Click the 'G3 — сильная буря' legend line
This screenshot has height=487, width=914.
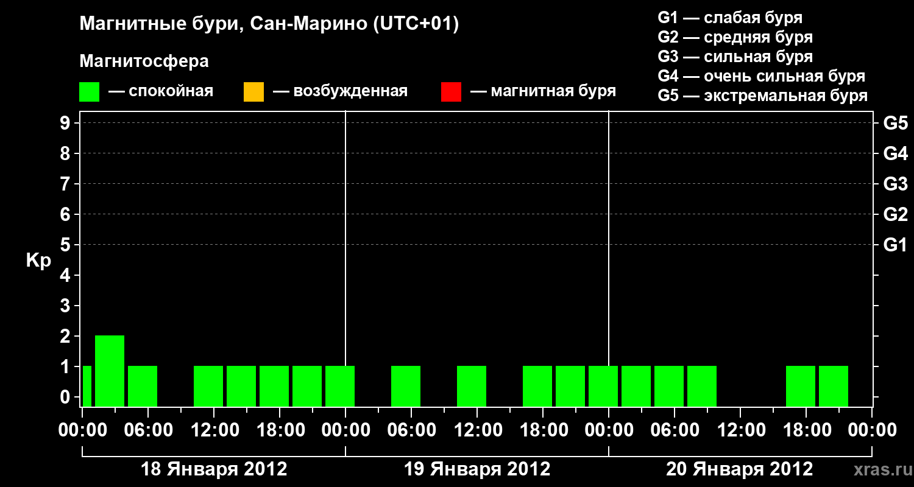(x=735, y=57)
